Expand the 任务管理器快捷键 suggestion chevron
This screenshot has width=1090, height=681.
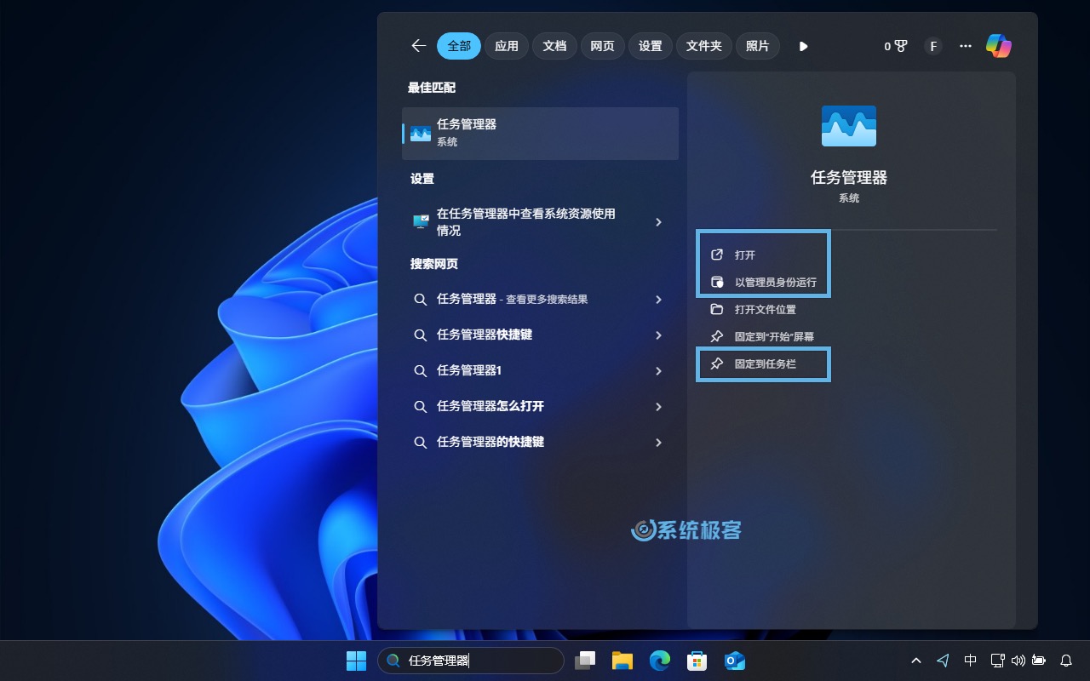click(x=658, y=335)
